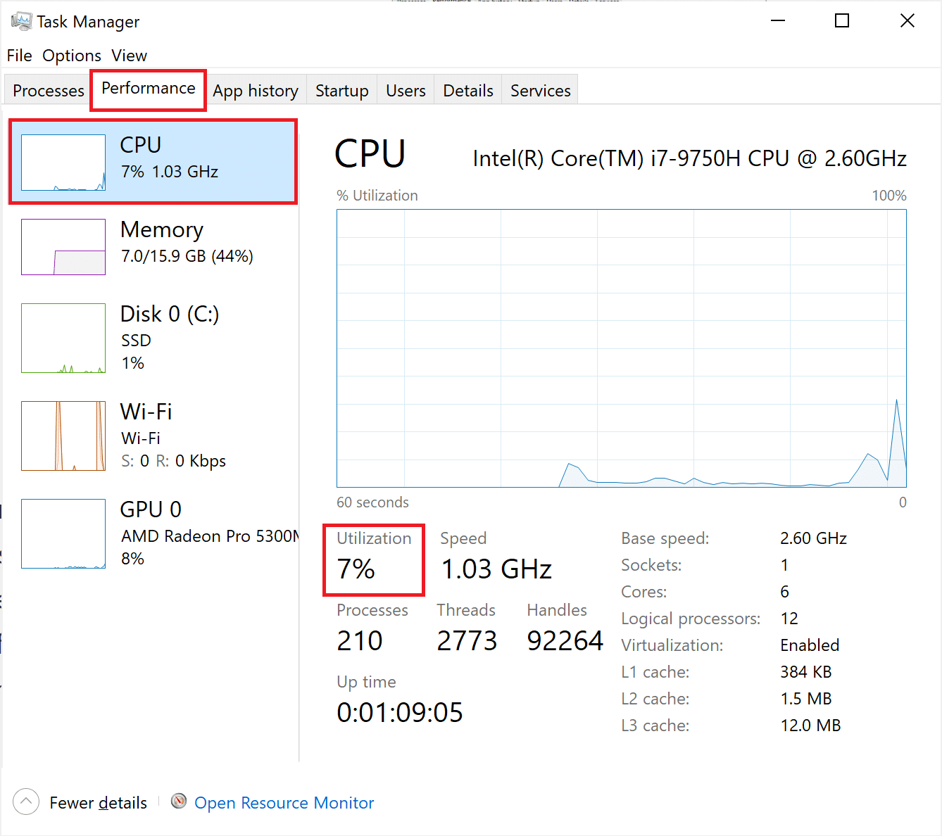Click the Task Manager title bar icon
This screenshot has height=836, width=942.
click(21, 21)
